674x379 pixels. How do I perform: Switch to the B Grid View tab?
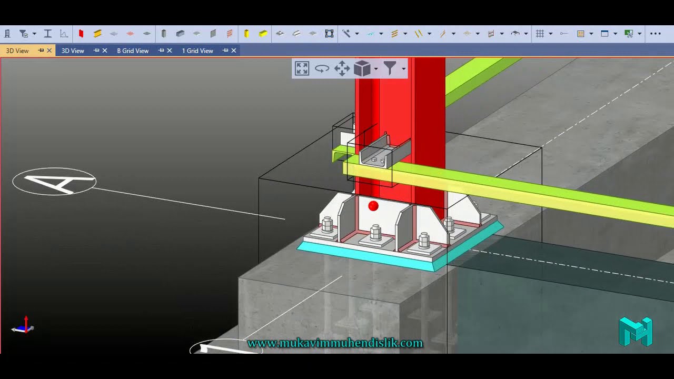[133, 51]
